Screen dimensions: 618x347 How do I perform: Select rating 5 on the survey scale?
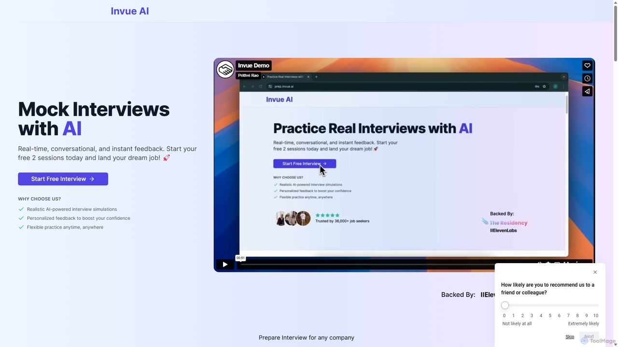(x=550, y=316)
